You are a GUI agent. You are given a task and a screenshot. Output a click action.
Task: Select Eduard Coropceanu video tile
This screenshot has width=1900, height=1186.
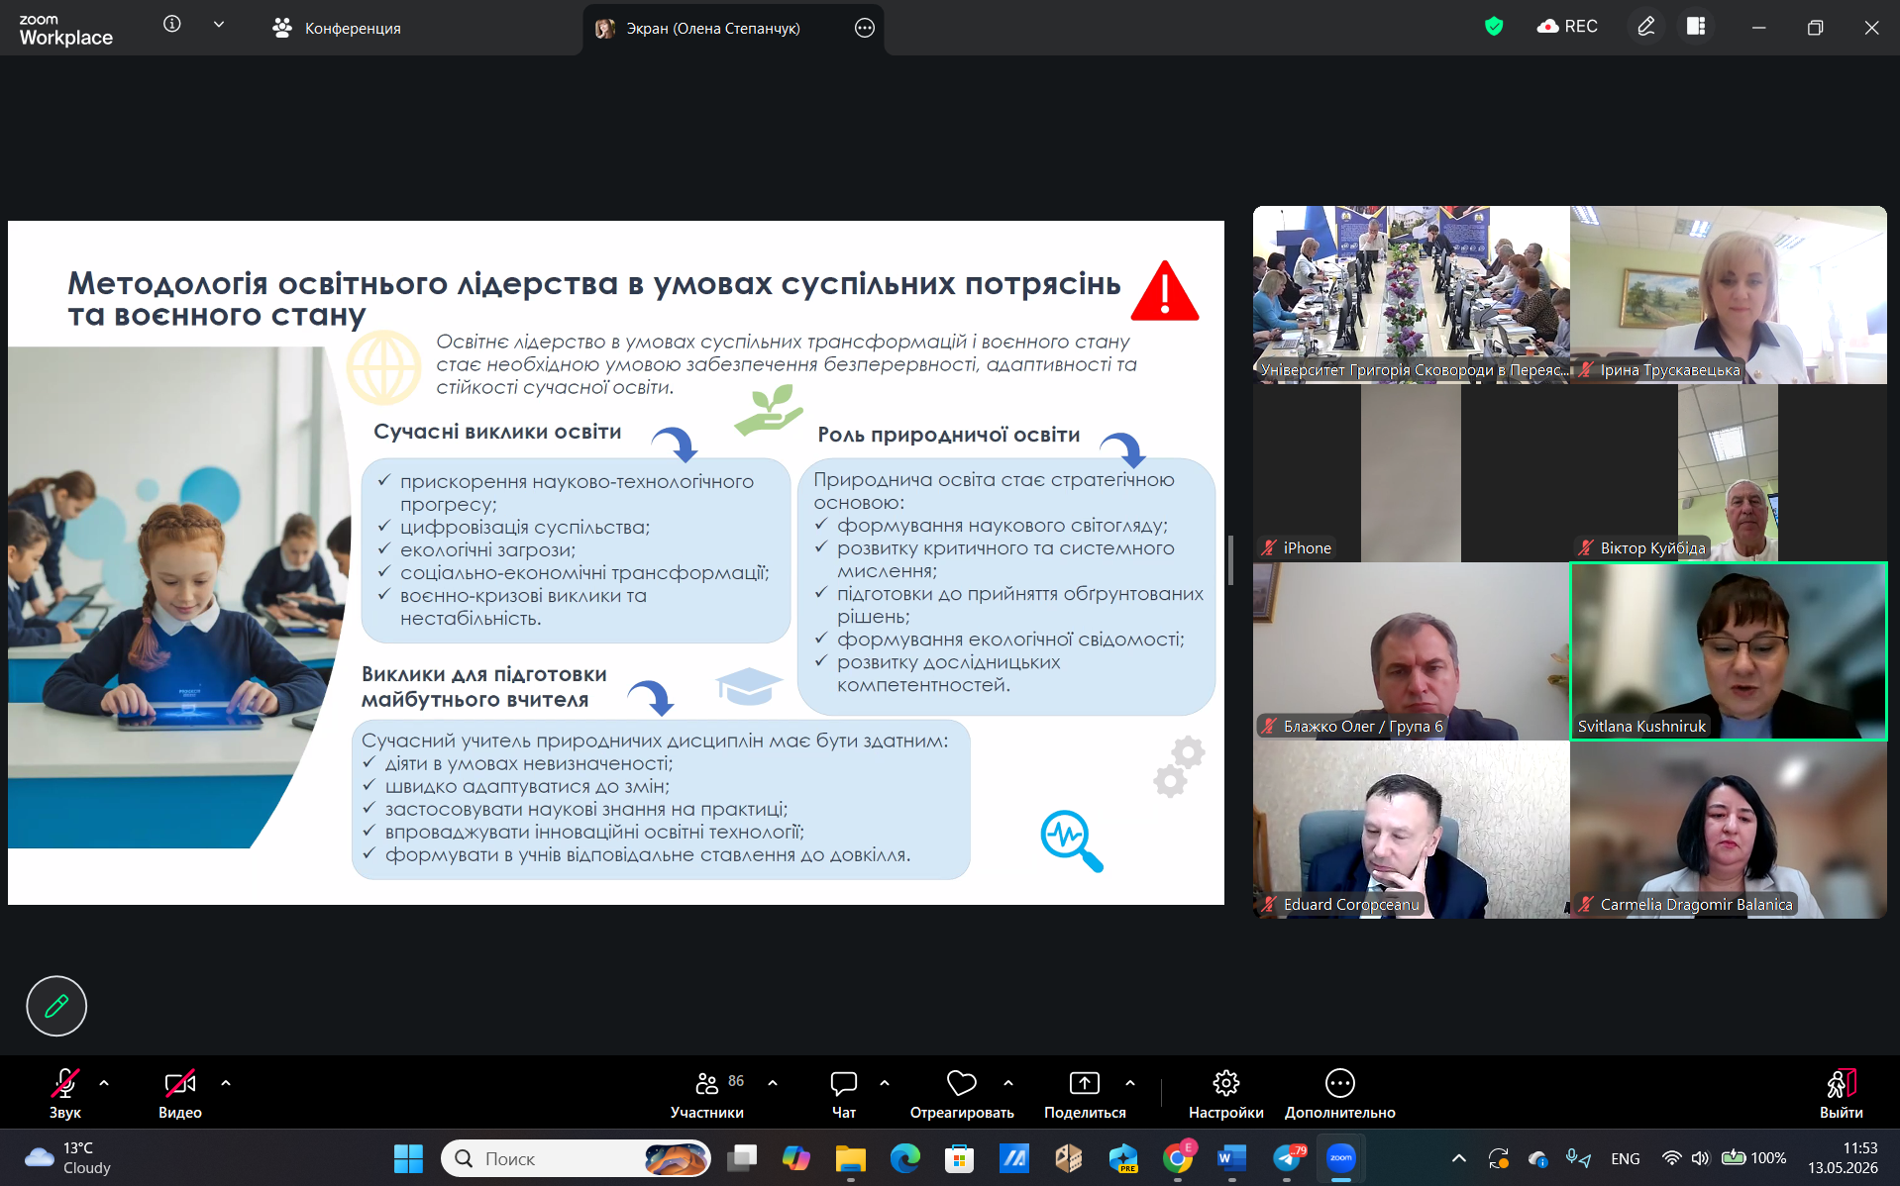[x=1412, y=830]
